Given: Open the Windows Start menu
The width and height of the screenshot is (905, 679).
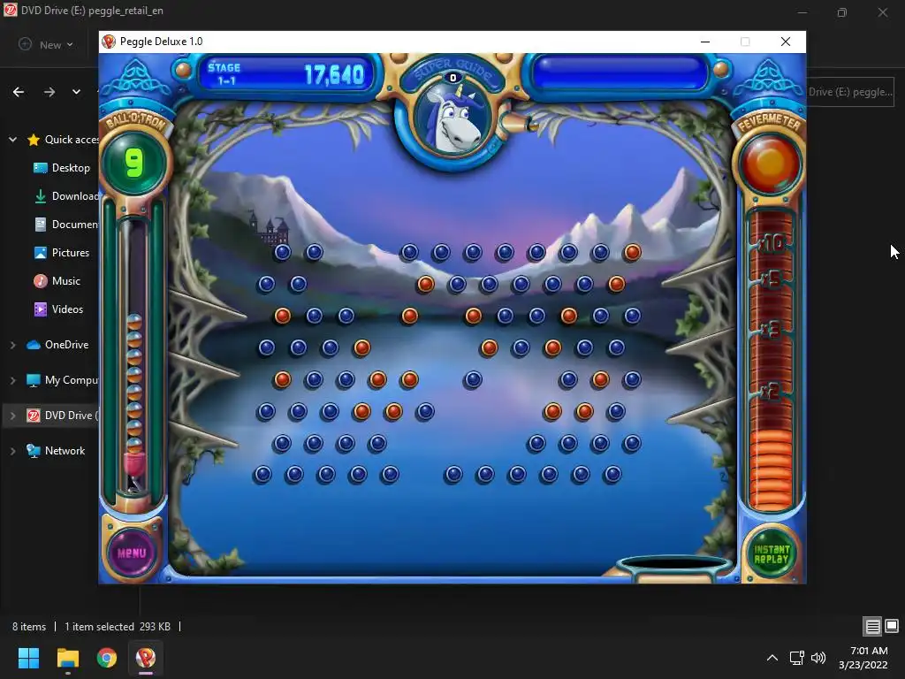Looking at the screenshot, I should 28,658.
